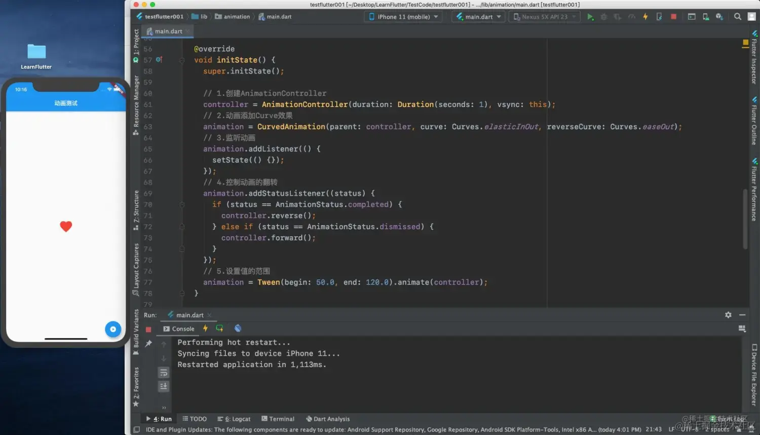Run the app with the green play icon

click(x=590, y=17)
